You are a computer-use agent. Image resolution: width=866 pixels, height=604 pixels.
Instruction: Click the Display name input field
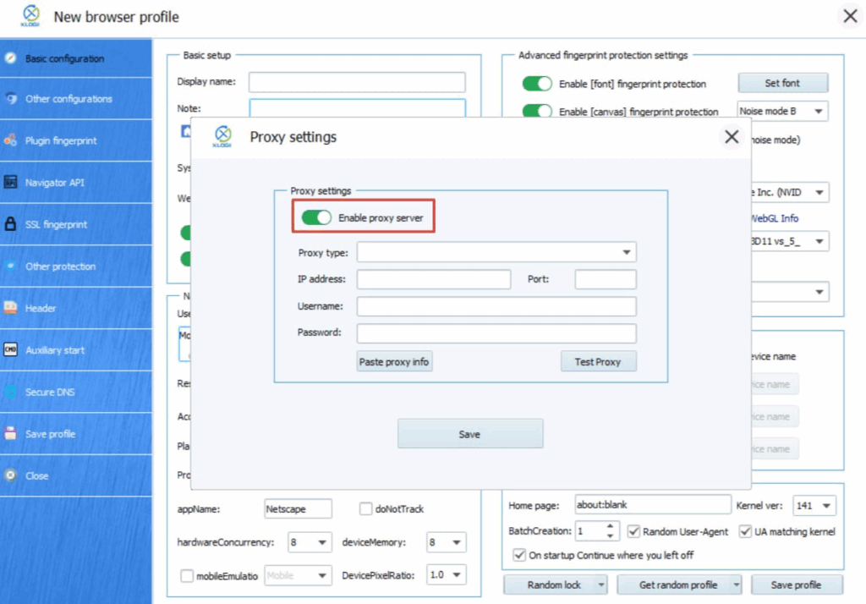coord(356,81)
